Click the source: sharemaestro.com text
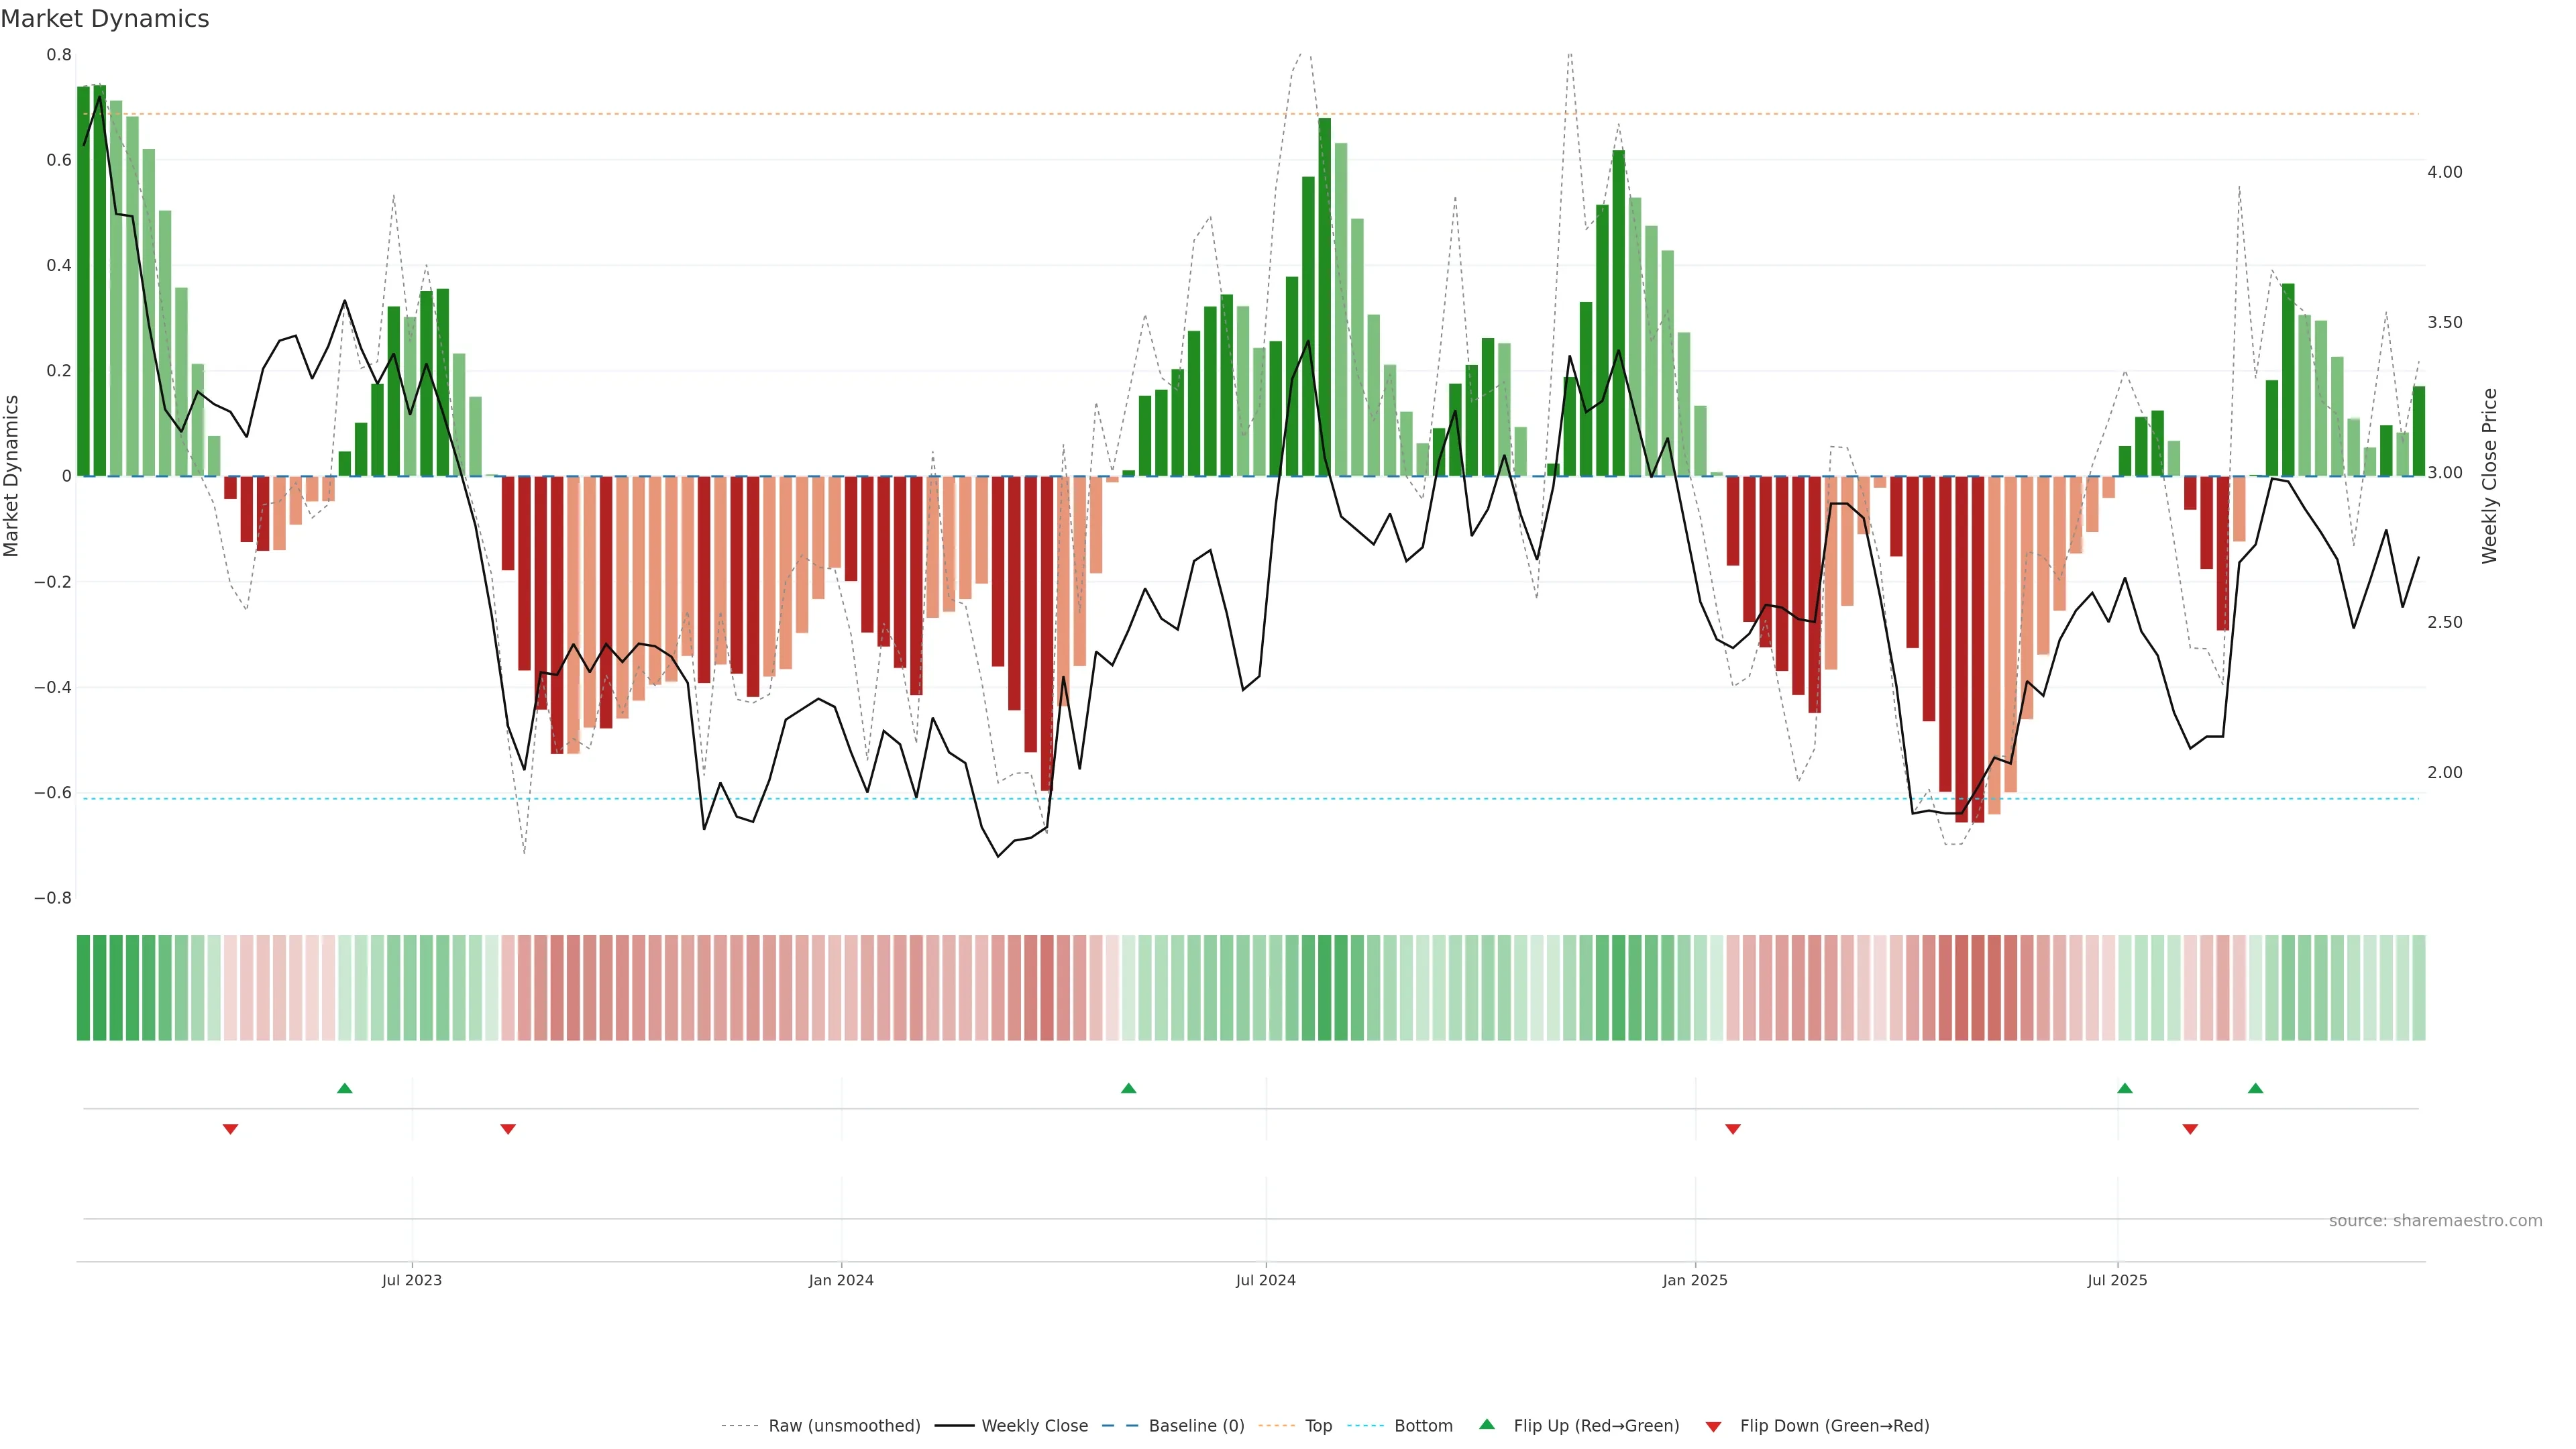Image resolution: width=2576 pixels, height=1449 pixels. (x=2435, y=1221)
